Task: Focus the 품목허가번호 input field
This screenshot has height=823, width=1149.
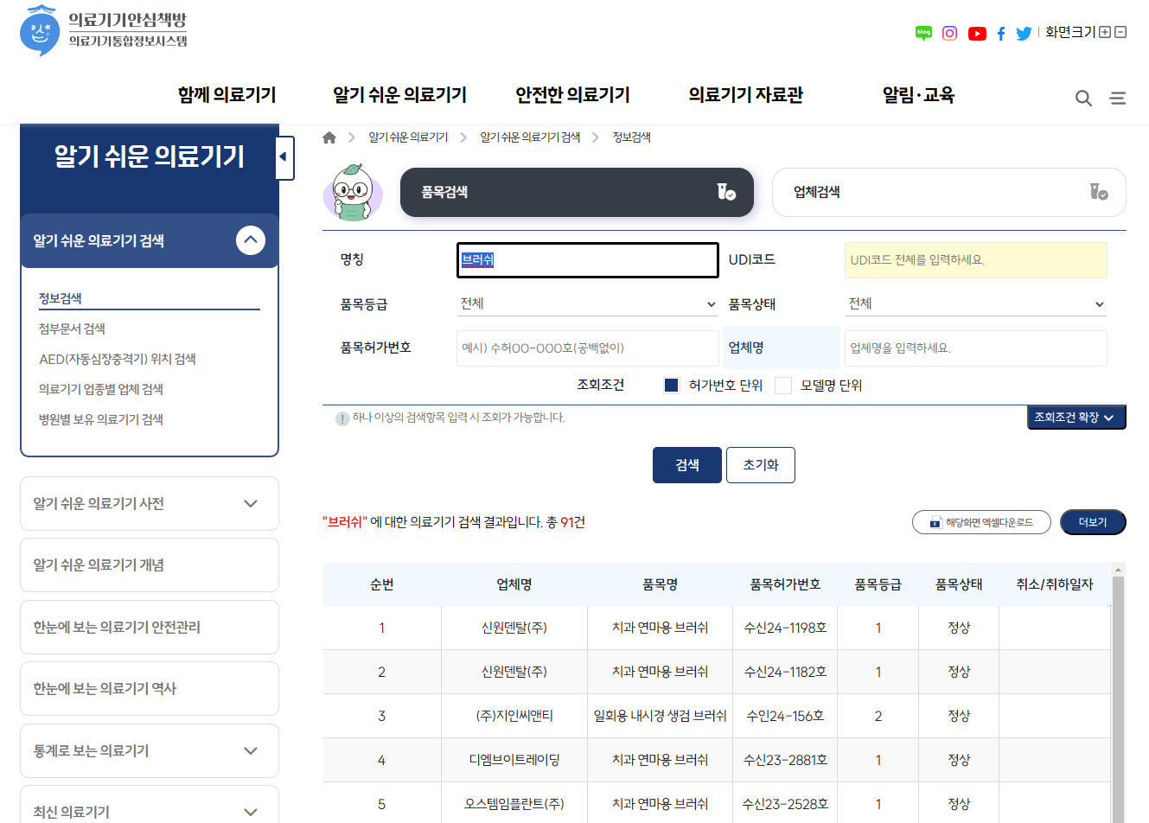Action: 588,348
